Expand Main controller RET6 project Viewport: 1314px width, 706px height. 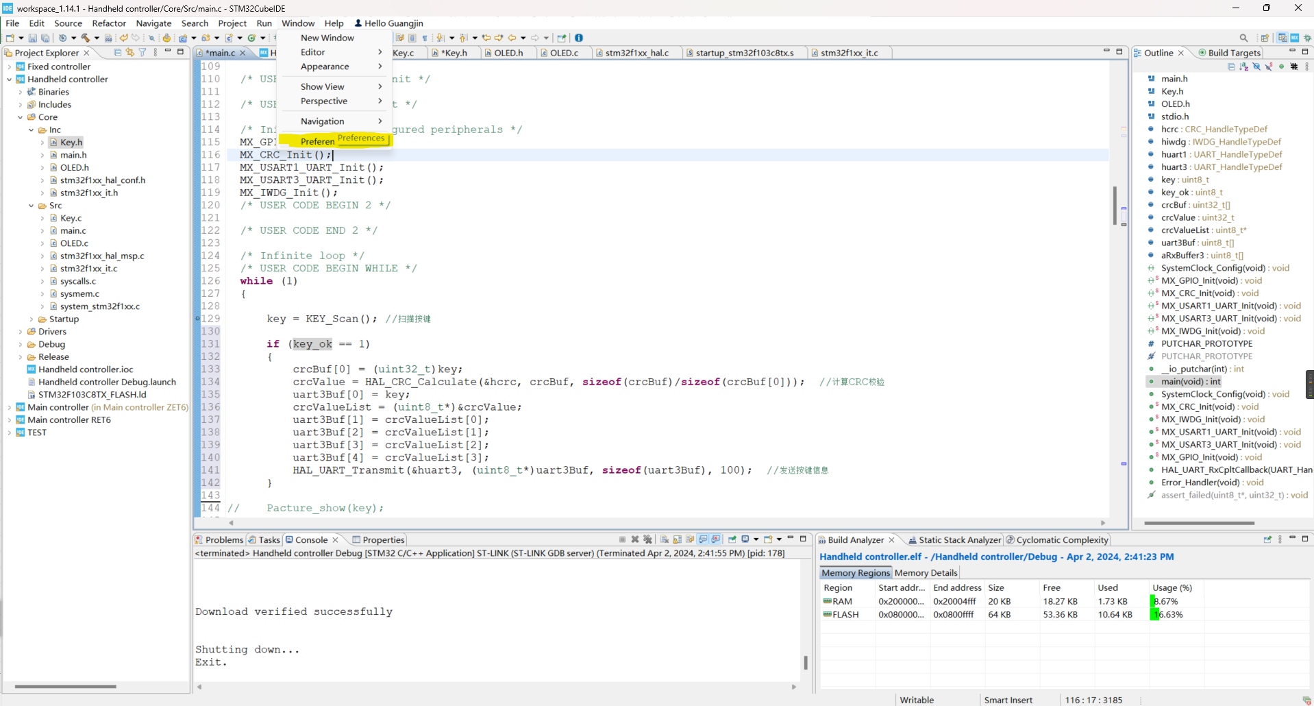point(9,420)
